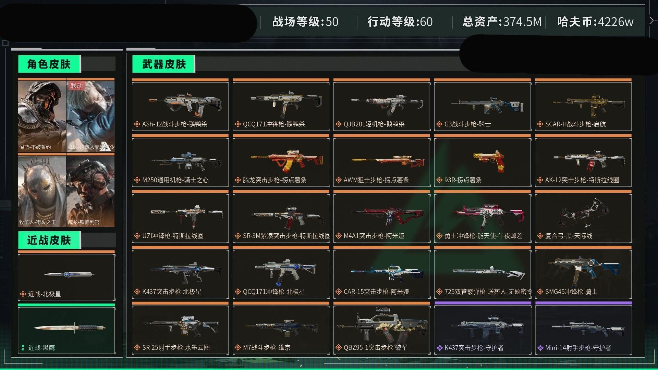Switch to the 近战皮肤 section header
This screenshot has width=658, height=370.
coord(49,240)
